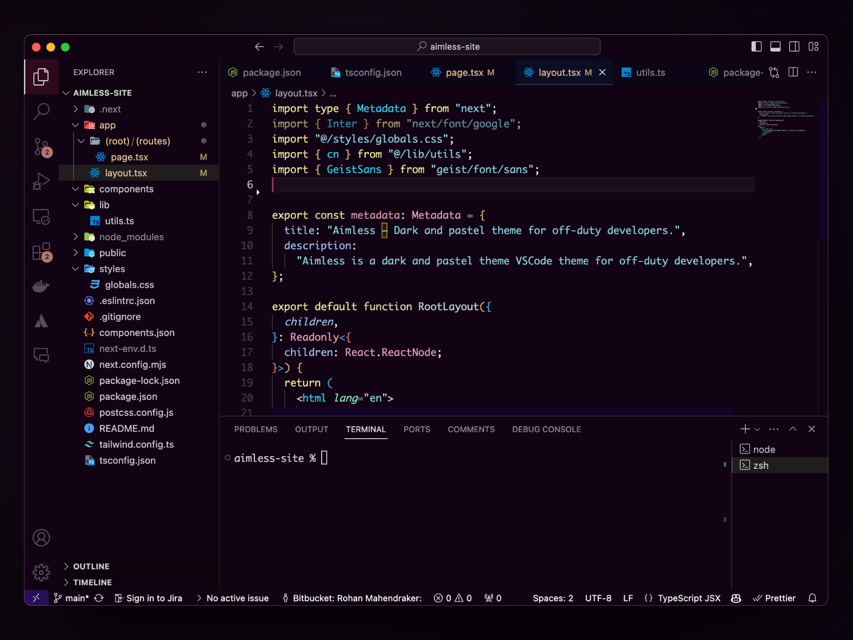Screen dimensions: 853x640
Task: Open the Run and Debug view
Action: (x=41, y=181)
